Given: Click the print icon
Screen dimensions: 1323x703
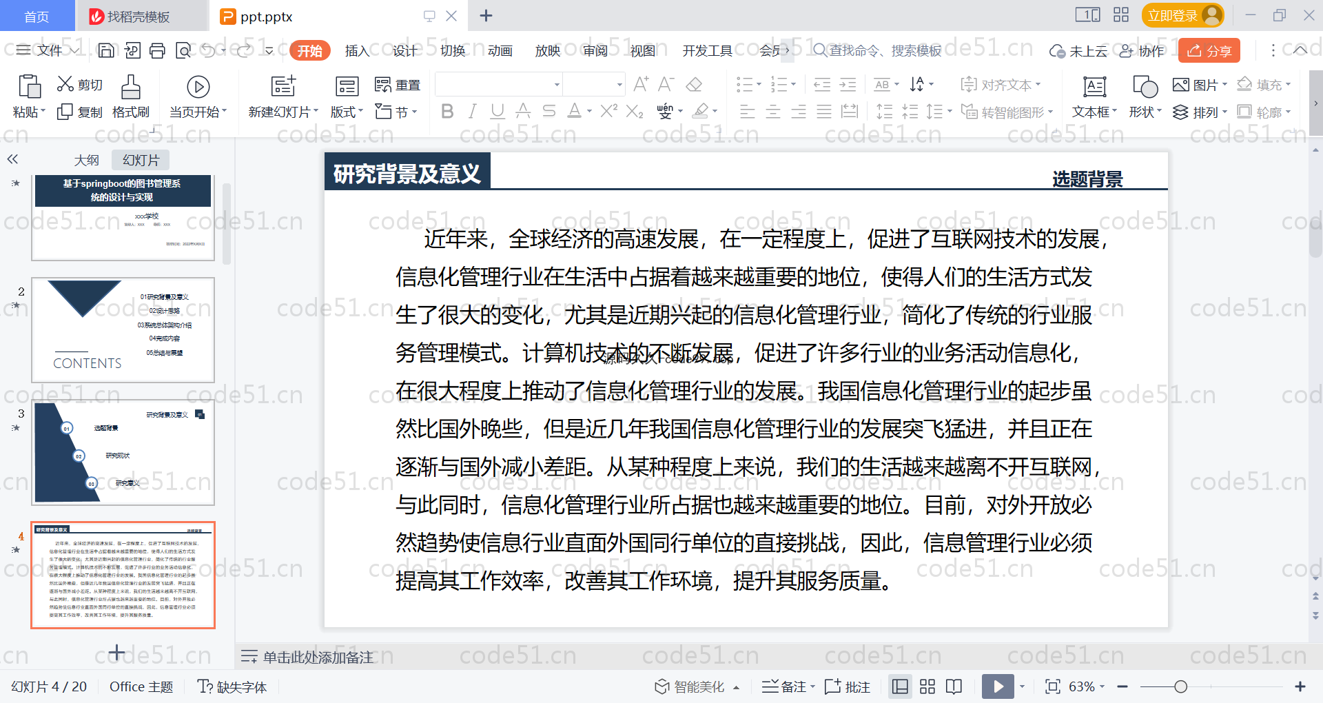Looking at the screenshot, I should pos(158,50).
